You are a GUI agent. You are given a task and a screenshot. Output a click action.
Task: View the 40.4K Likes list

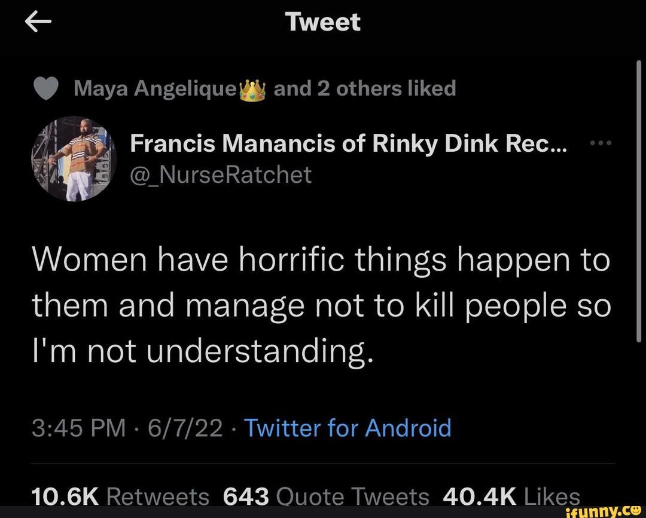pos(511,496)
